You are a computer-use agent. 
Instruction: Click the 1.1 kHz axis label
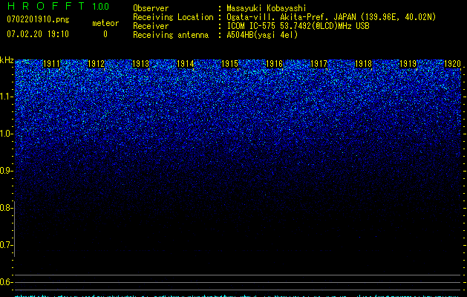coord(7,97)
